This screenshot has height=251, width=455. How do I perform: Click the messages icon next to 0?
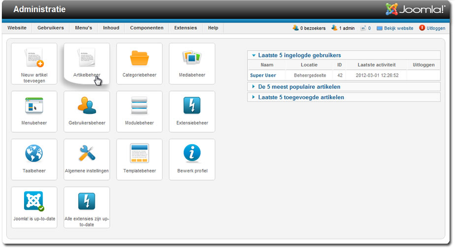363,28
